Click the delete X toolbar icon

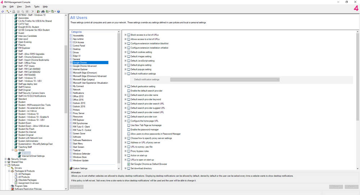(x=33, y=12)
